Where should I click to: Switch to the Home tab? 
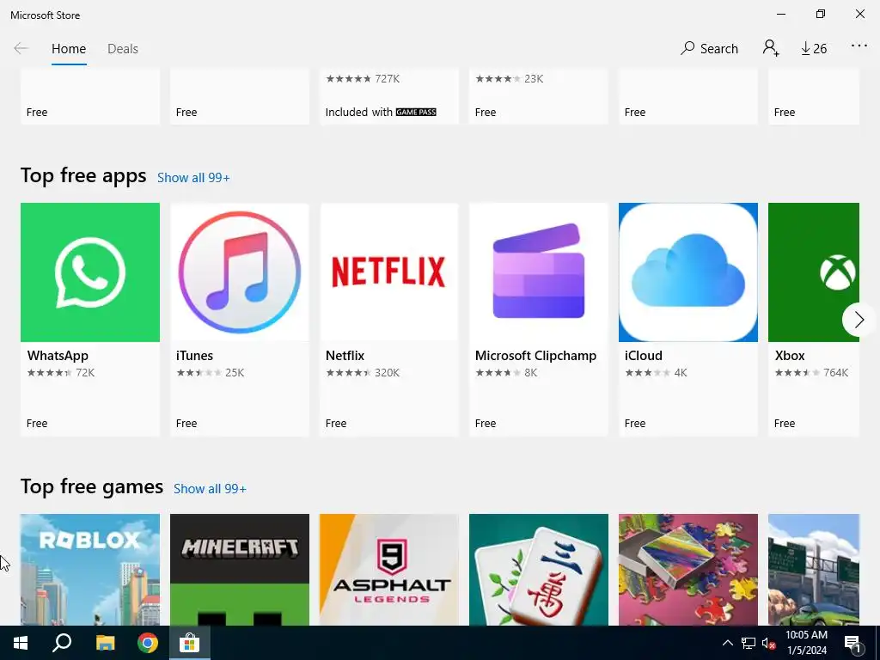pos(69,49)
